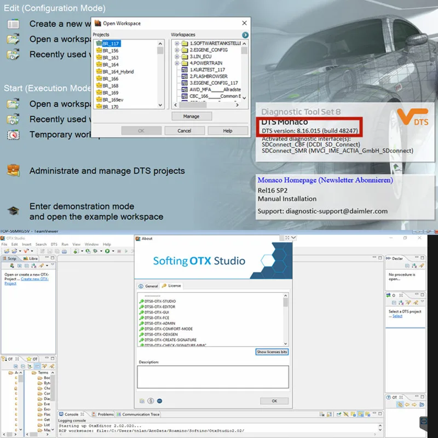Click the blue arrow next to Workspaces
Screen dimensions: 438x438
245,35
